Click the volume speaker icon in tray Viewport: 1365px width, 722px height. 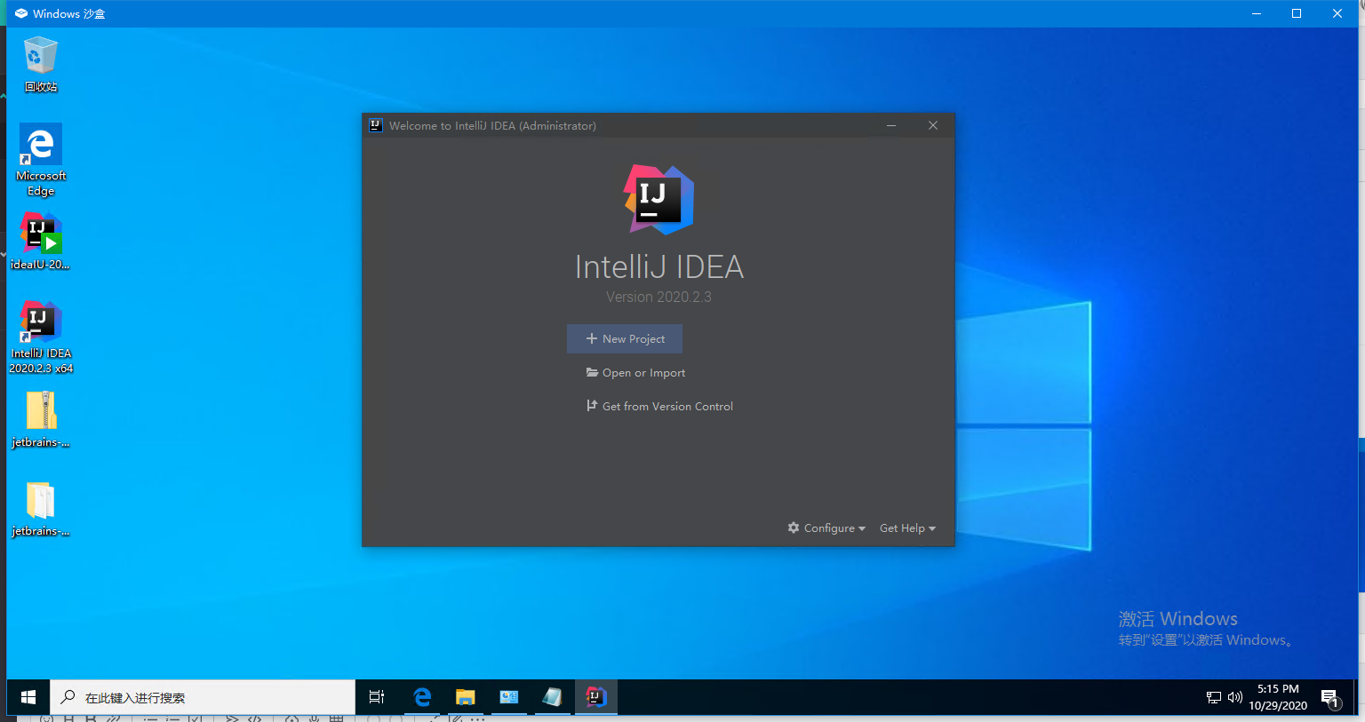coord(1235,697)
